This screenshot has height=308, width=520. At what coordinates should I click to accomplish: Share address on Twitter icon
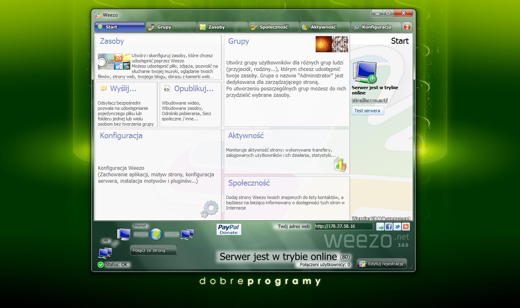pos(397,227)
